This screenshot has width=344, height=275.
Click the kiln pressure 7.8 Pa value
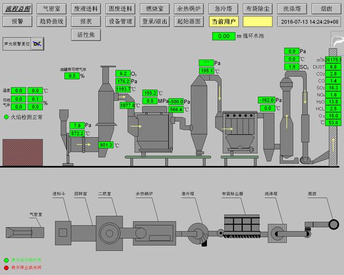coord(77,125)
